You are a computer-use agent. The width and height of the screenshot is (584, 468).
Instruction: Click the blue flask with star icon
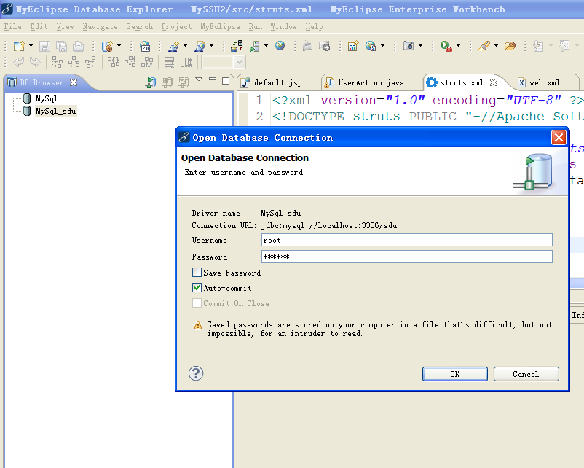[x=173, y=46]
